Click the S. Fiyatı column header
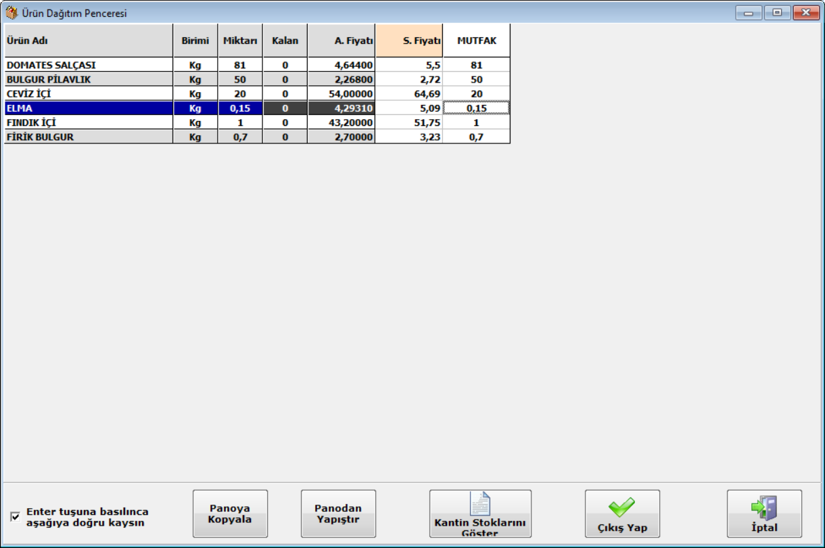Screen dimensions: 825x548 pyautogui.click(x=409, y=41)
